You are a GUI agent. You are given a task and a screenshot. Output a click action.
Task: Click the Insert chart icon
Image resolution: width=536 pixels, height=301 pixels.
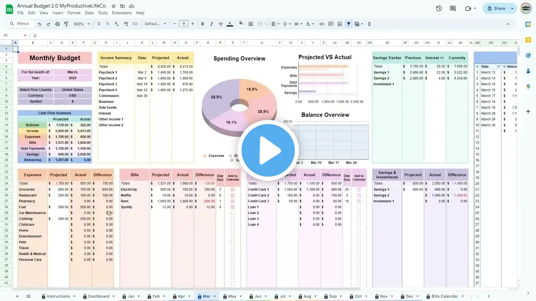tap(340, 24)
